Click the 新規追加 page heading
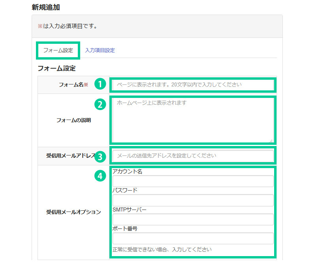This screenshot has height=264, width=316. pos(45,7)
